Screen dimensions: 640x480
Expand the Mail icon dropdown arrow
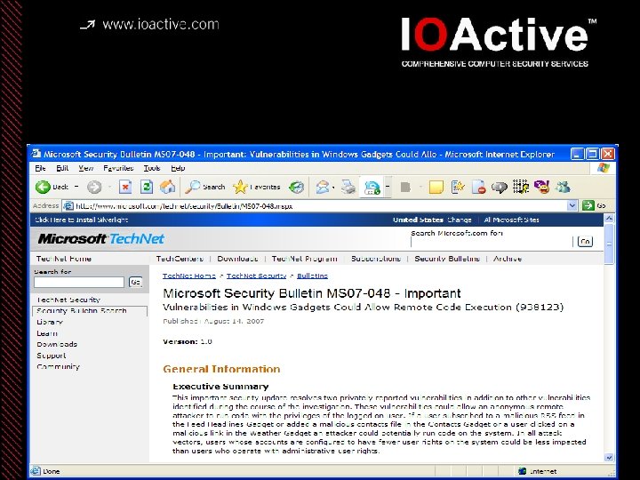(333, 188)
